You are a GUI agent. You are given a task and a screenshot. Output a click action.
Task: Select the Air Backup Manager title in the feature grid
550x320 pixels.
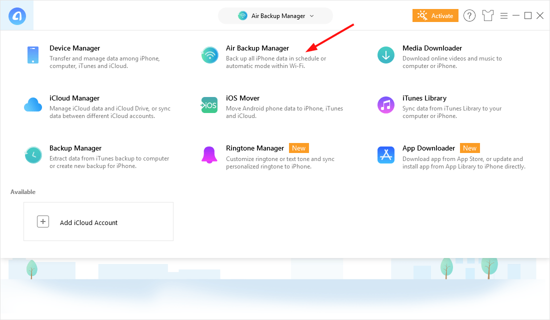pos(257,48)
